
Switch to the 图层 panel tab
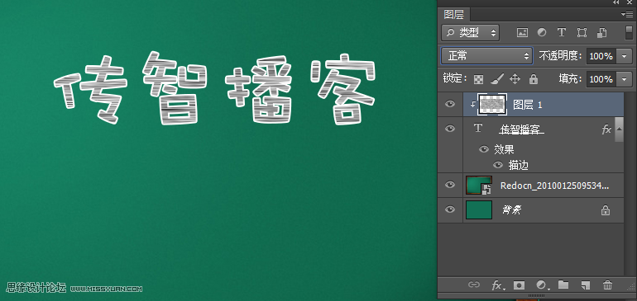point(454,15)
